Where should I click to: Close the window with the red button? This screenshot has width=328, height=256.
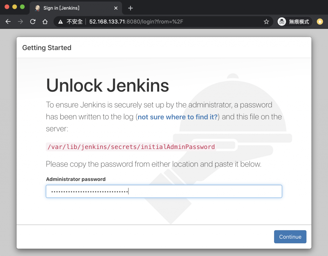pos(7,7)
